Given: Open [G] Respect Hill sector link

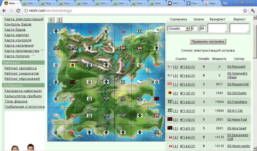Looking at the screenshot, I should (238, 84).
